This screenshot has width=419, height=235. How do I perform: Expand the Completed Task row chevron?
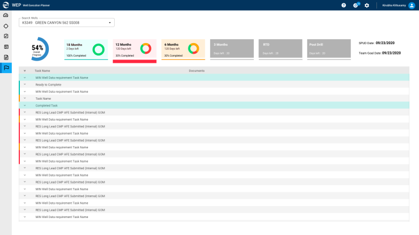24,105
